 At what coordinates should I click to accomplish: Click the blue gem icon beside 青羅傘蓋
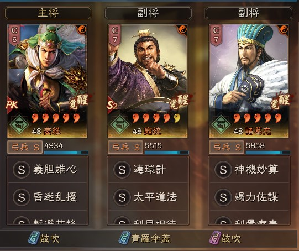click(124, 238)
